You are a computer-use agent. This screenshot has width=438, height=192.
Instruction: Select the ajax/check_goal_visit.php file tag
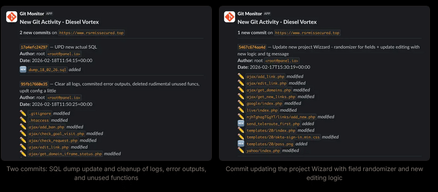tap(57, 134)
